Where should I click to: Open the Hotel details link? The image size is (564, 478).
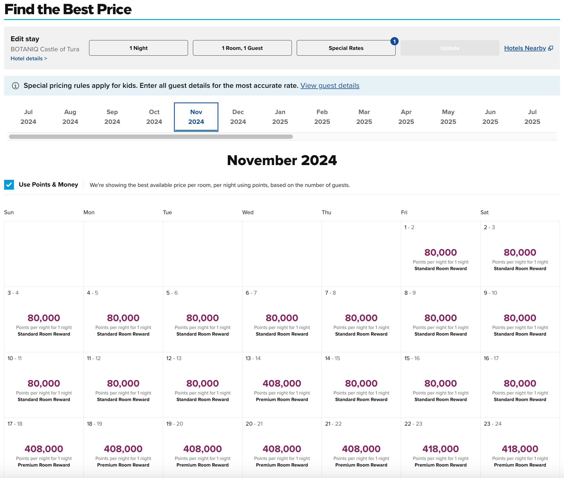[x=29, y=58]
